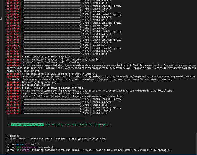This screenshot has width=197, height=155.
Task: Click the 'Generating tray icon pngs' line
Action: (x=32, y=82)
